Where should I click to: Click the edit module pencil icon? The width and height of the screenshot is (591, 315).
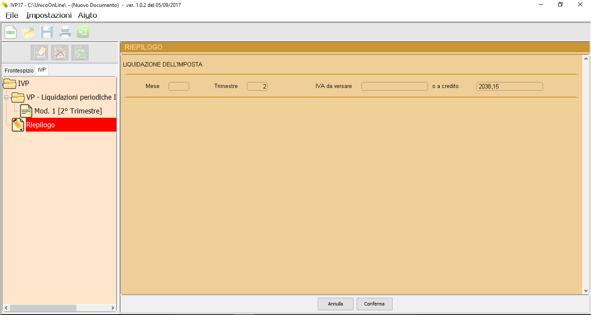pos(40,53)
